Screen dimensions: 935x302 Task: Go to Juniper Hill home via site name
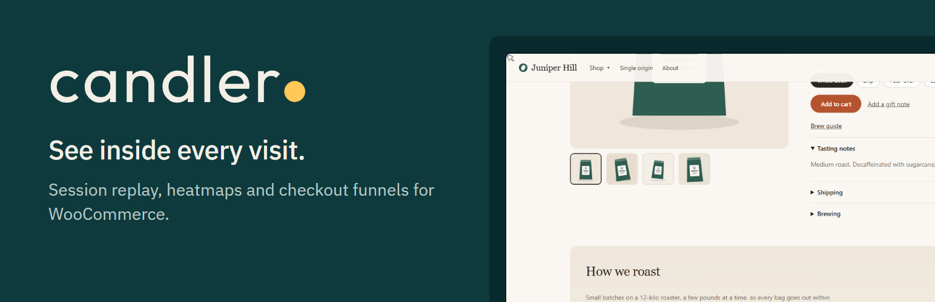pyautogui.click(x=554, y=68)
